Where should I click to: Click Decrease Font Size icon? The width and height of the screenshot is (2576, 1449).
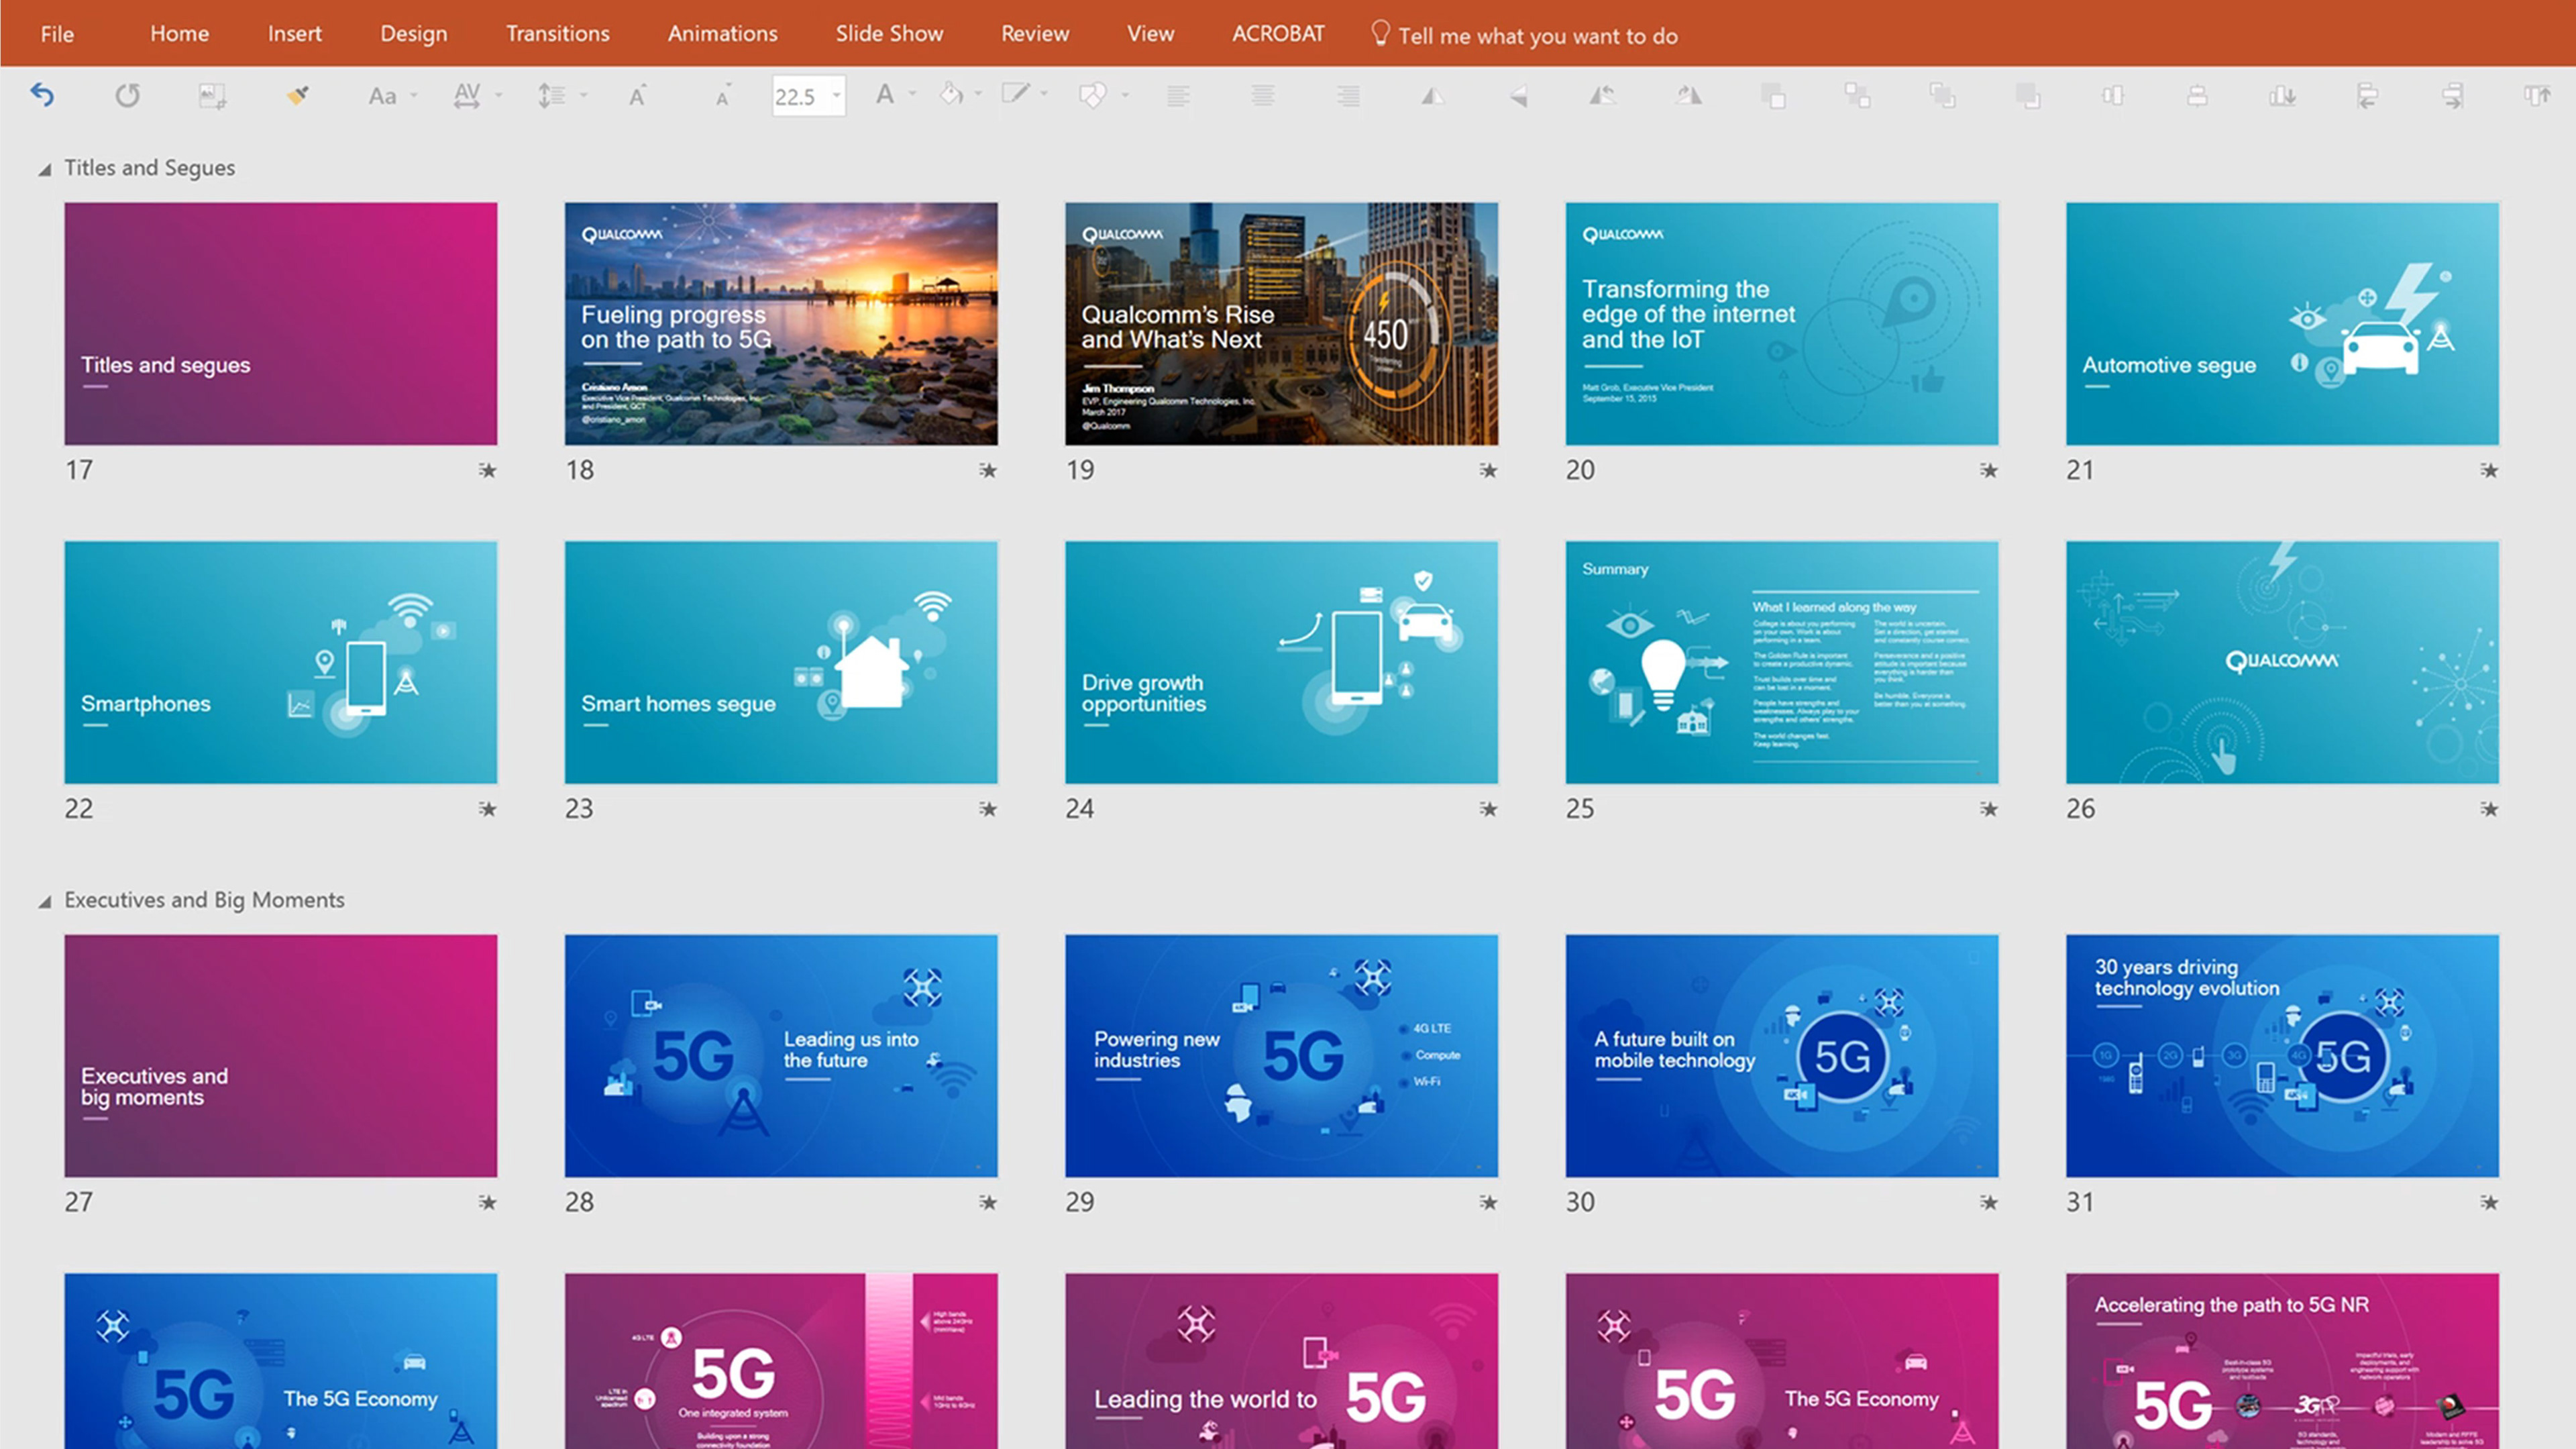[722, 96]
